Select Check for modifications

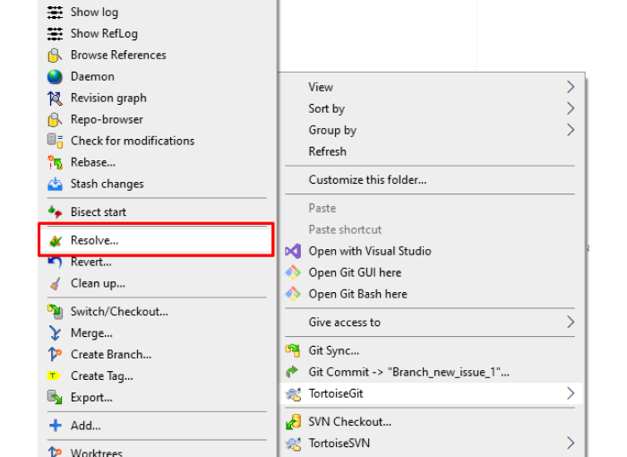click(x=157, y=141)
